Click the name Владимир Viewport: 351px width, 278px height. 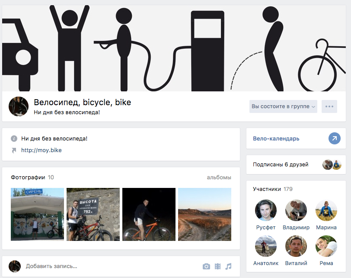[x=296, y=227]
